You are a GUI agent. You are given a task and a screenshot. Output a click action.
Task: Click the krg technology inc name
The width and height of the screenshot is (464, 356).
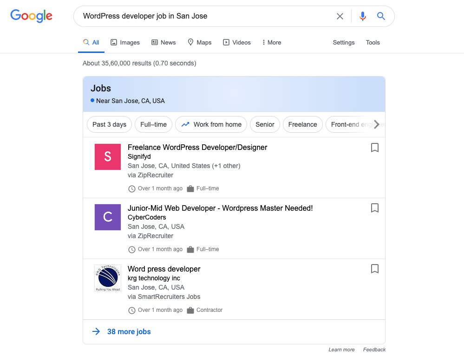point(154,278)
